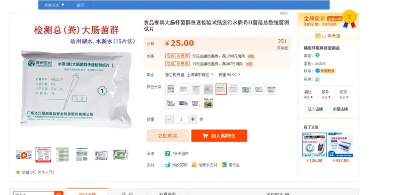Claim the 19元 shop coupon via 领取
Viewport: 403px width, 195px height.
[x=249, y=64]
